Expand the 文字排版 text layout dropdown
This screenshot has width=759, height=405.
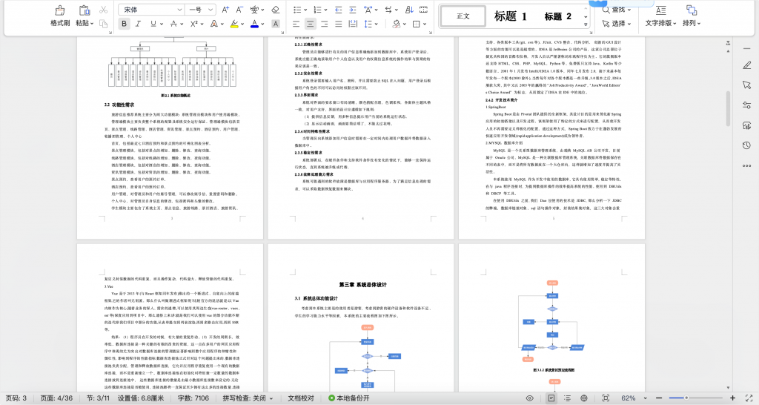(660, 23)
